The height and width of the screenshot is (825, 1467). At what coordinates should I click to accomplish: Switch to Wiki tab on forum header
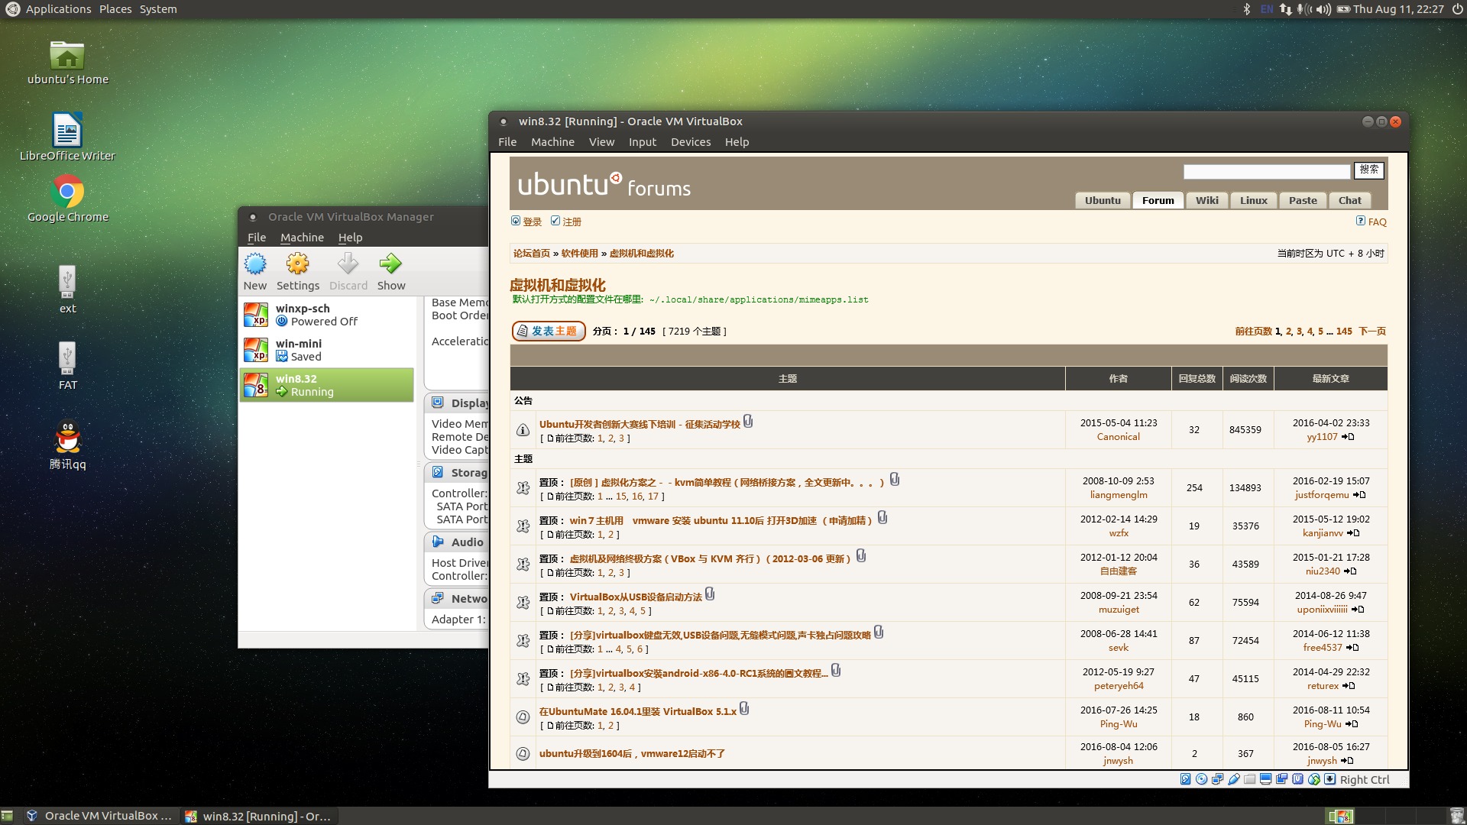pos(1206,200)
